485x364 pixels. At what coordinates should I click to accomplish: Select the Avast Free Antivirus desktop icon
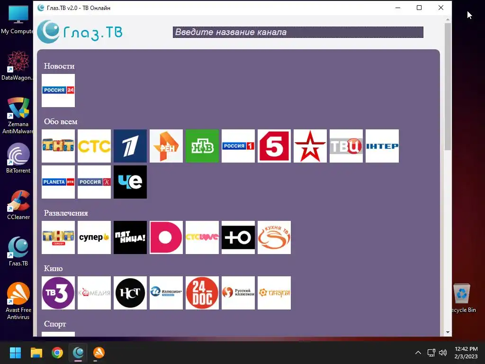(x=18, y=301)
